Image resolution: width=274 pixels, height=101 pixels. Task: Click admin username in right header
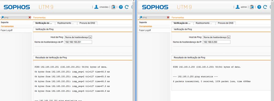coord(244,7)
